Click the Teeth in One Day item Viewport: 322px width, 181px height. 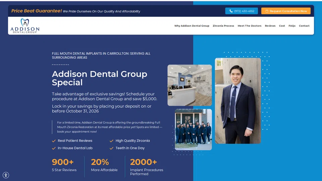pos(127,148)
